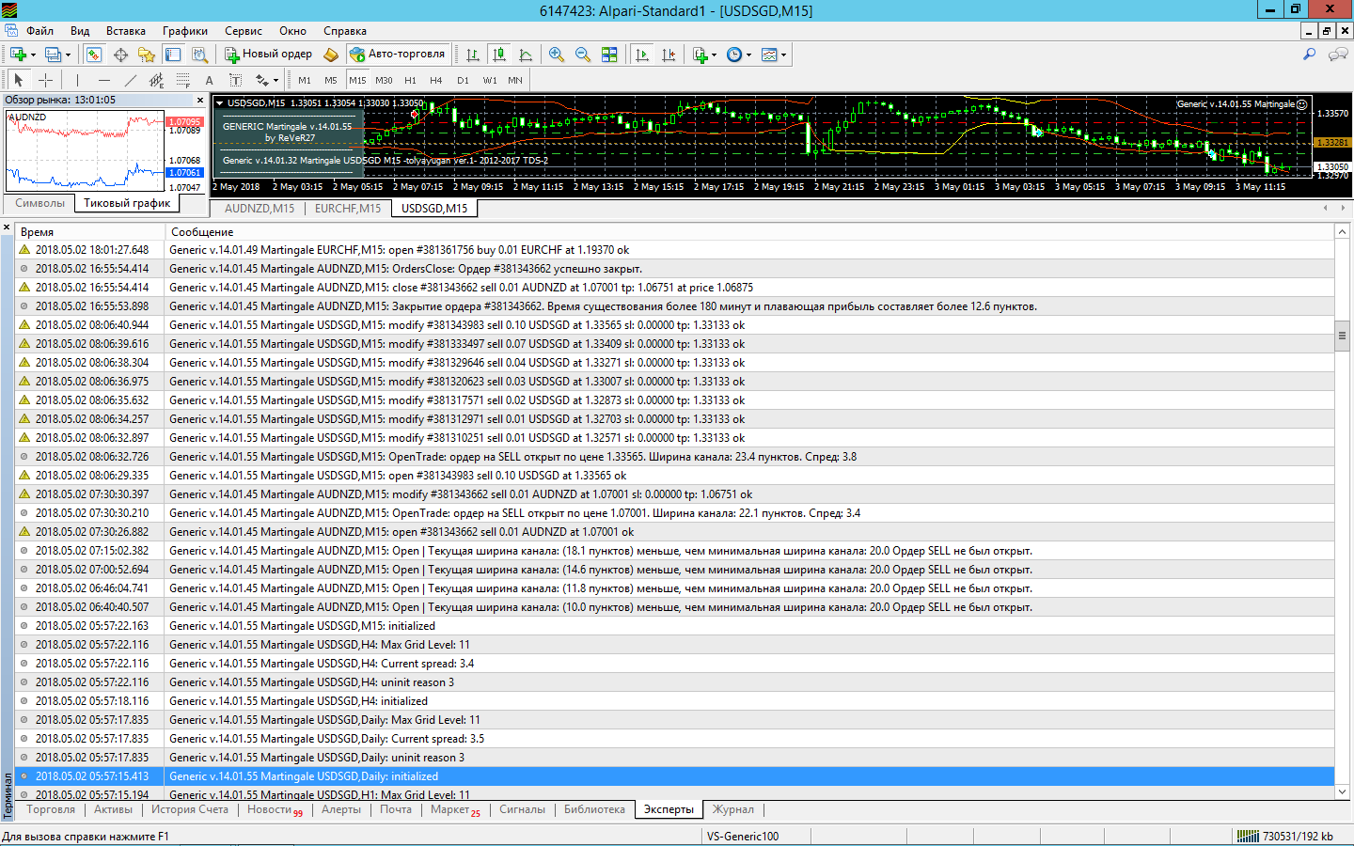The height and width of the screenshot is (846, 1354).
Task: Switch to the EURCHF,M15 chart tab
Action: [348, 209]
